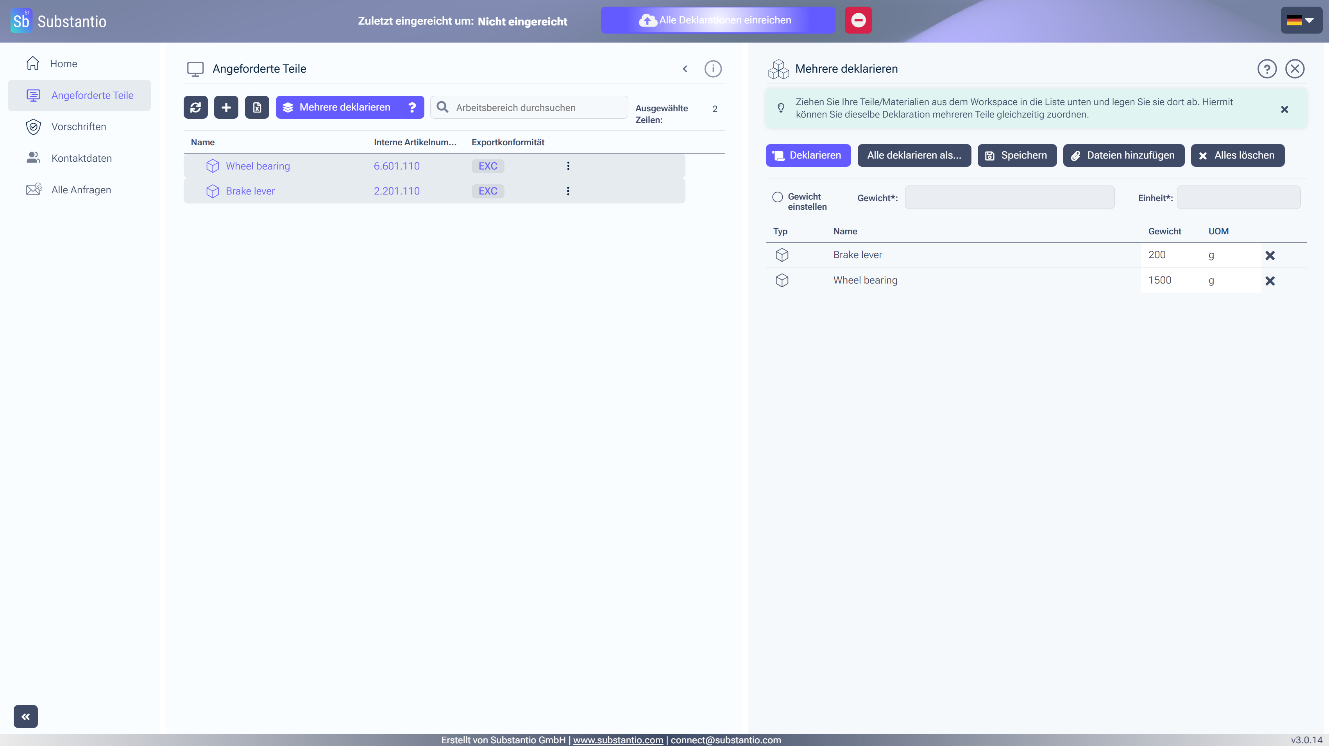
Task: Remove Brake lever from declaration list
Action: [1270, 255]
